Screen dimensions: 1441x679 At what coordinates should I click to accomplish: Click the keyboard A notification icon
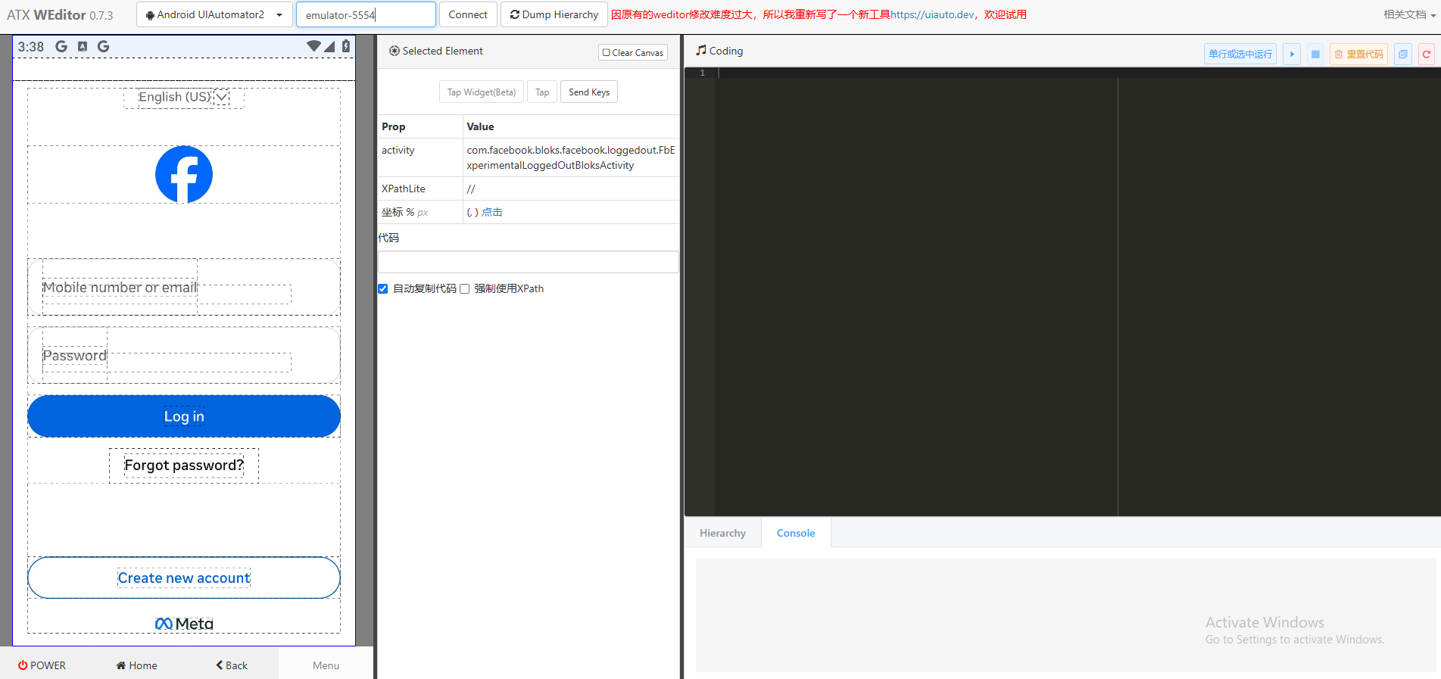[83, 46]
